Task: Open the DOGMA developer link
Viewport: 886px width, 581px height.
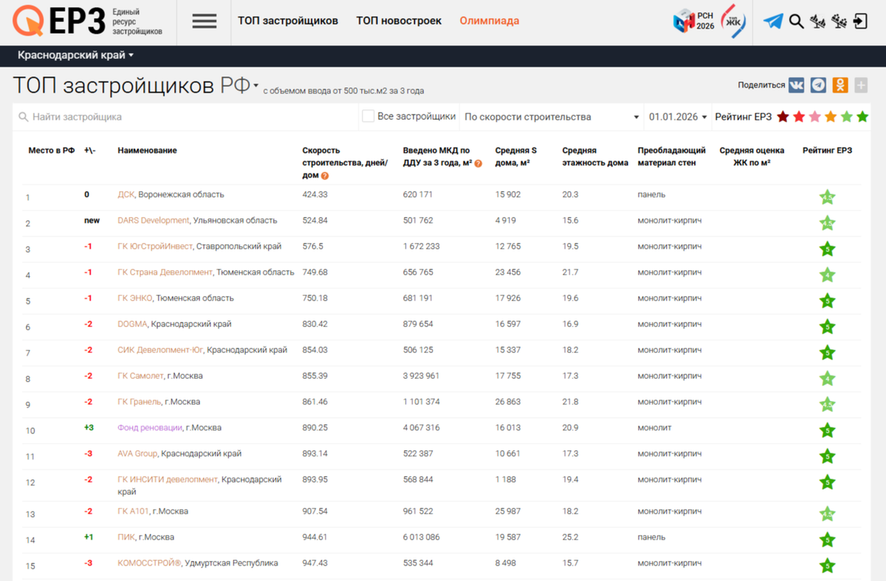Action: coord(133,324)
